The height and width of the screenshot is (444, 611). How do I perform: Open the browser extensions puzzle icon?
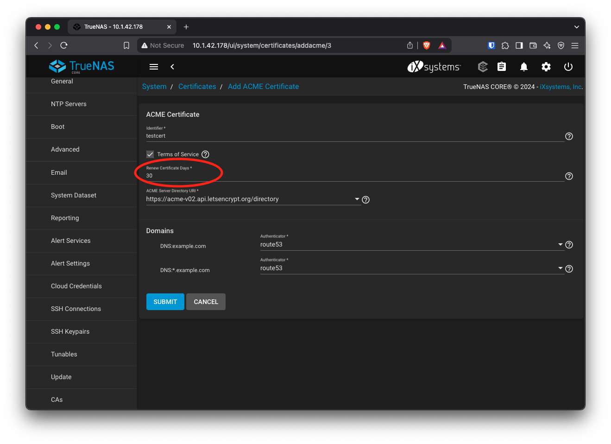pos(505,45)
